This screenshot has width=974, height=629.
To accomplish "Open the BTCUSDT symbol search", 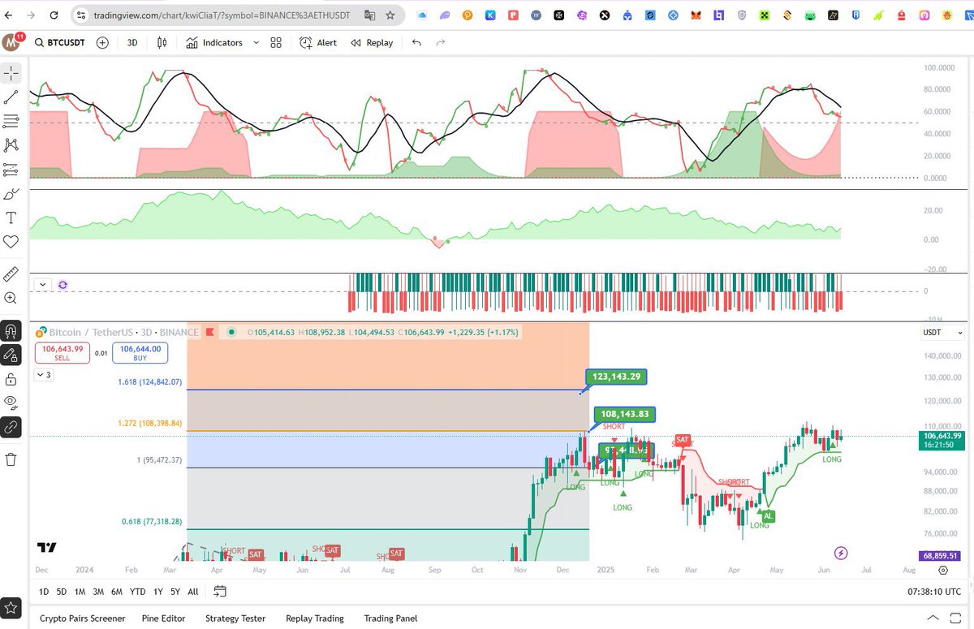I will click(x=62, y=43).
